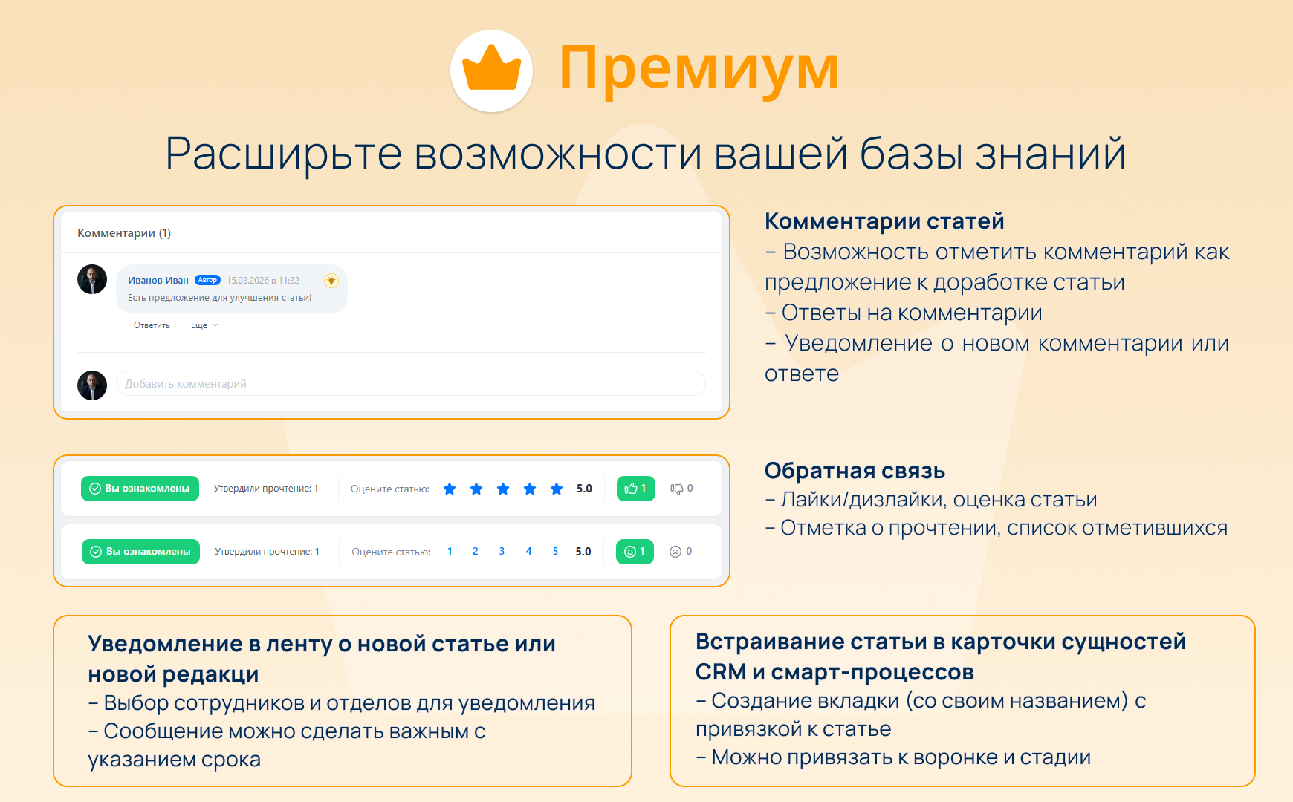
Task: Select rating 2 in the numeric rating row
Action: [476, 551]
